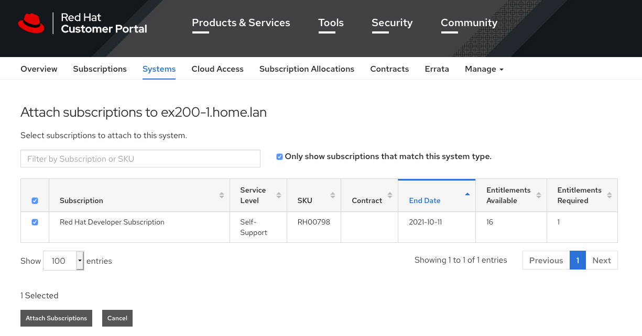
Task: Click the entries count spinner arrow
Action: [80, 260]
